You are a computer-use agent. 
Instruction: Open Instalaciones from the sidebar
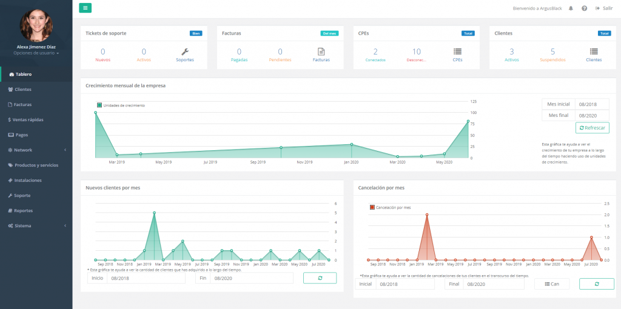(x=27, y=180)
